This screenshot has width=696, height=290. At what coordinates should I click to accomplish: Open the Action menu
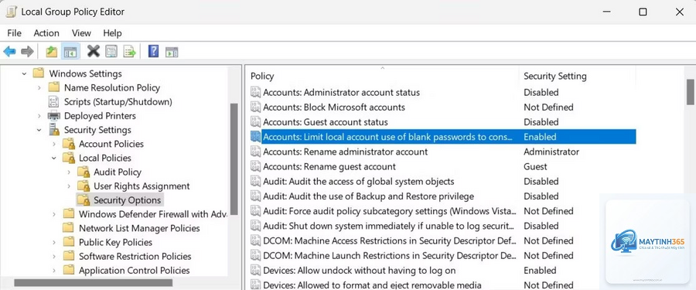(46, 32)
